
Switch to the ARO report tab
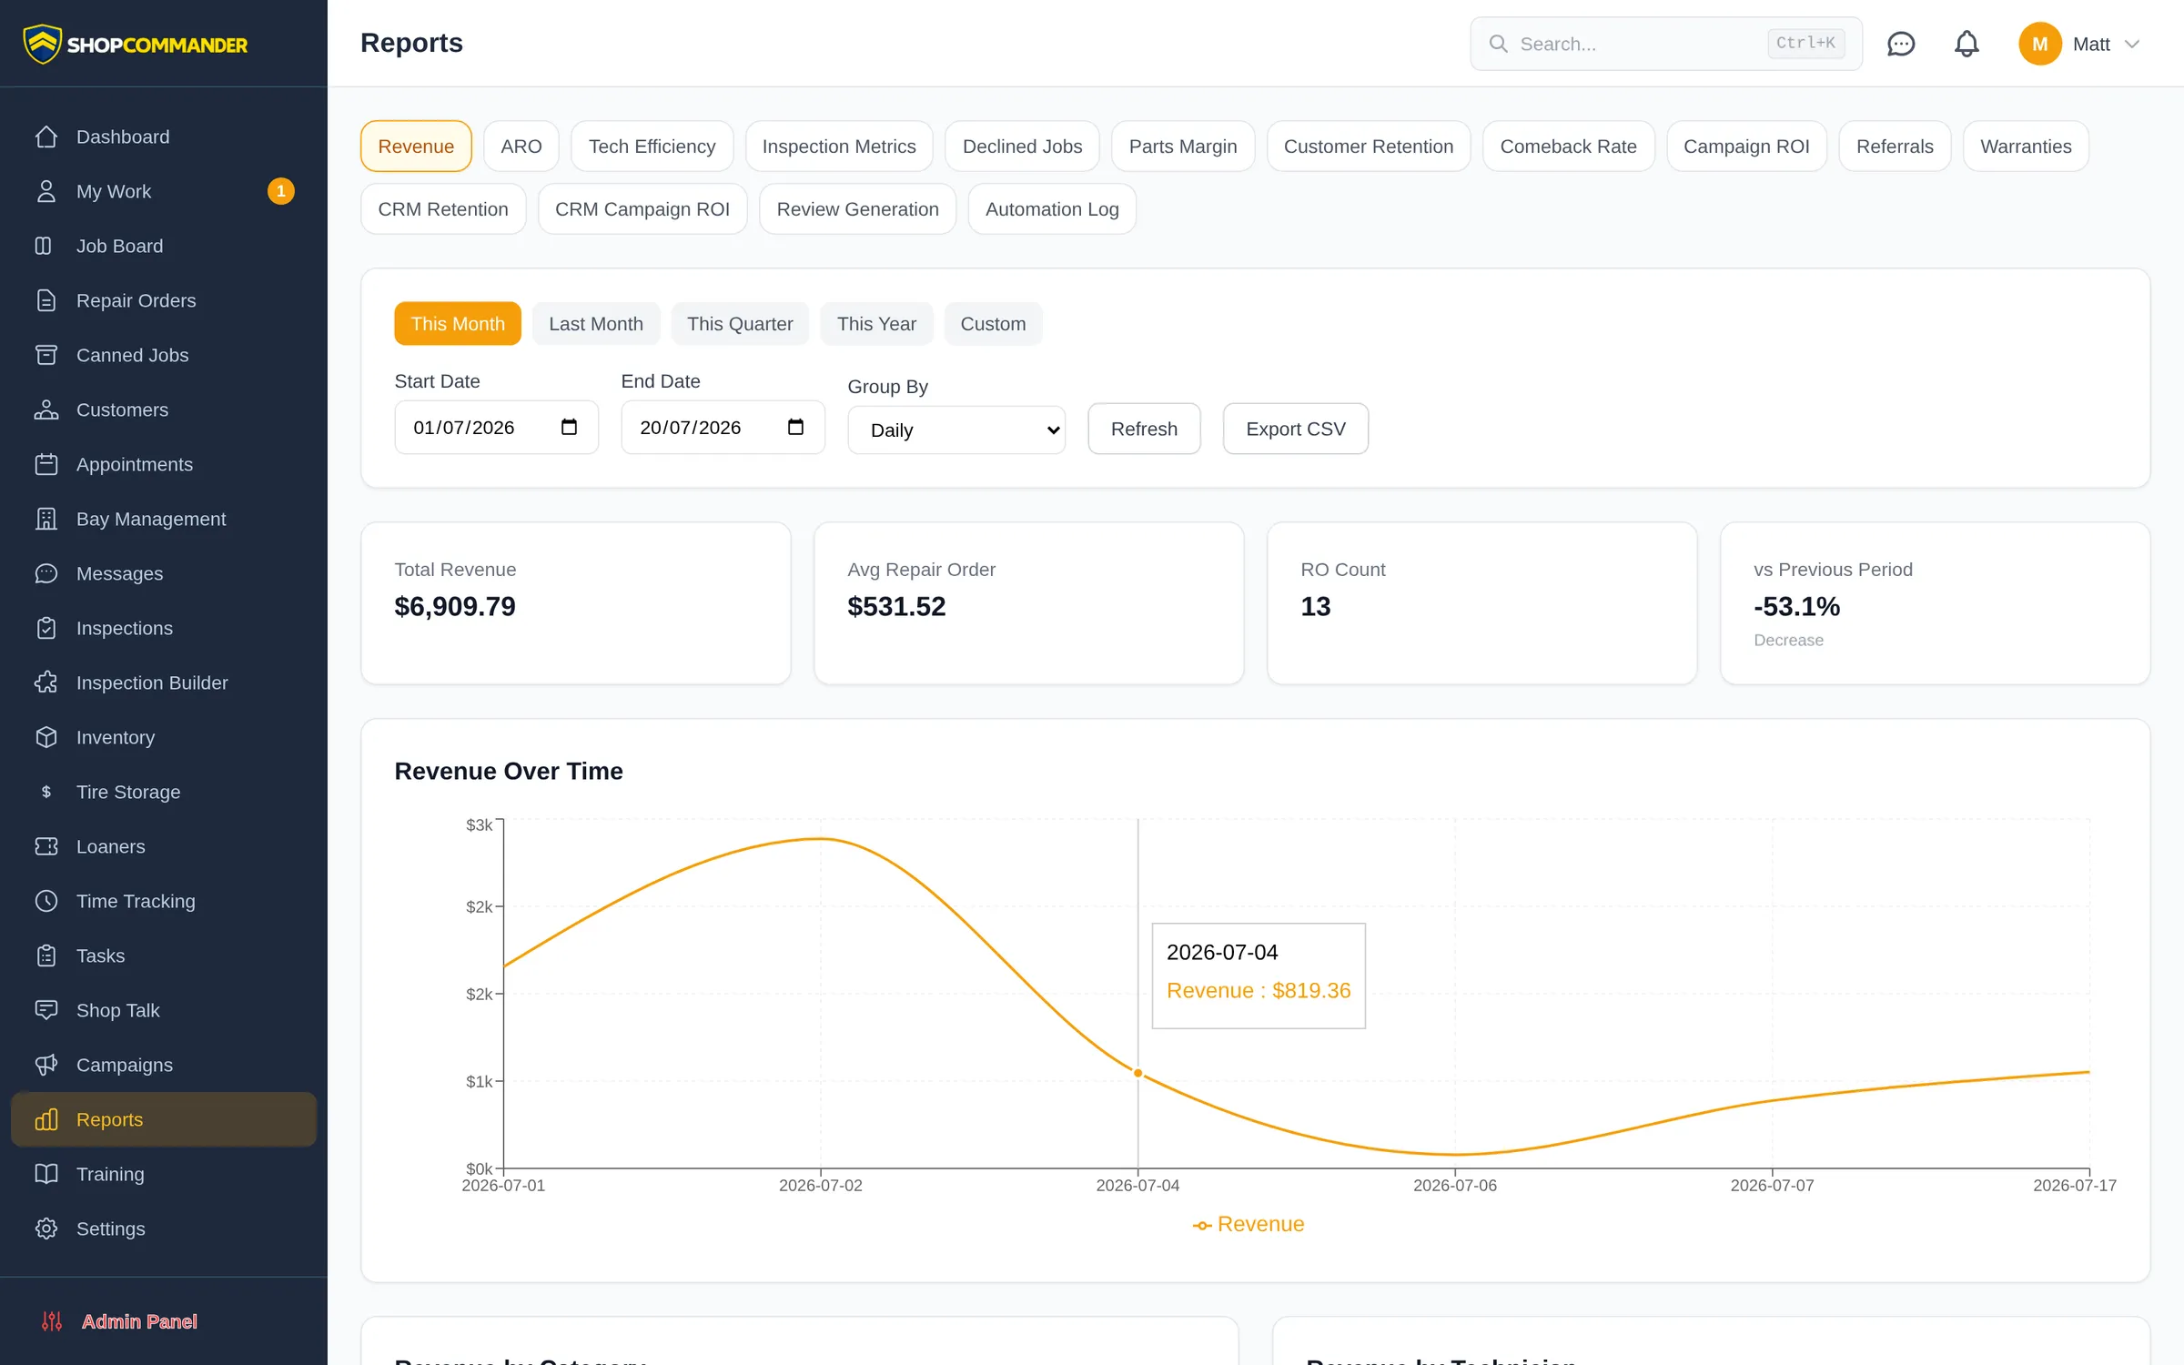(x=521, y=147)
